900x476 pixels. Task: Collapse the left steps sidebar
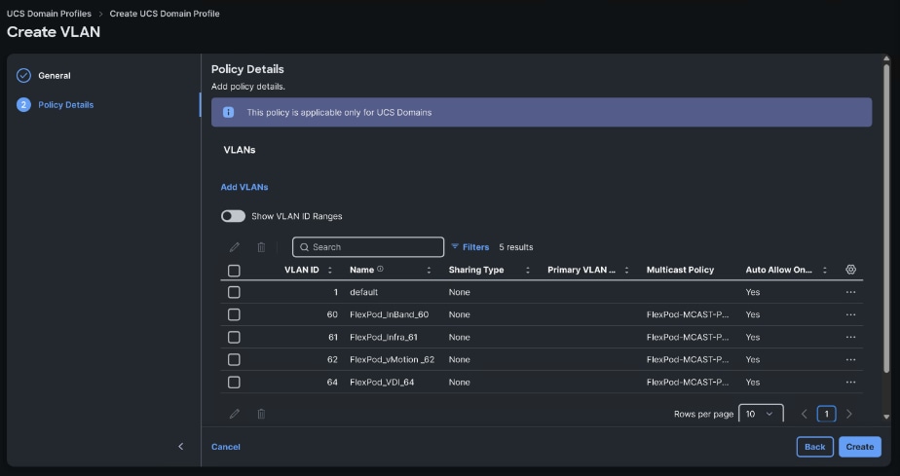point(181,446)
